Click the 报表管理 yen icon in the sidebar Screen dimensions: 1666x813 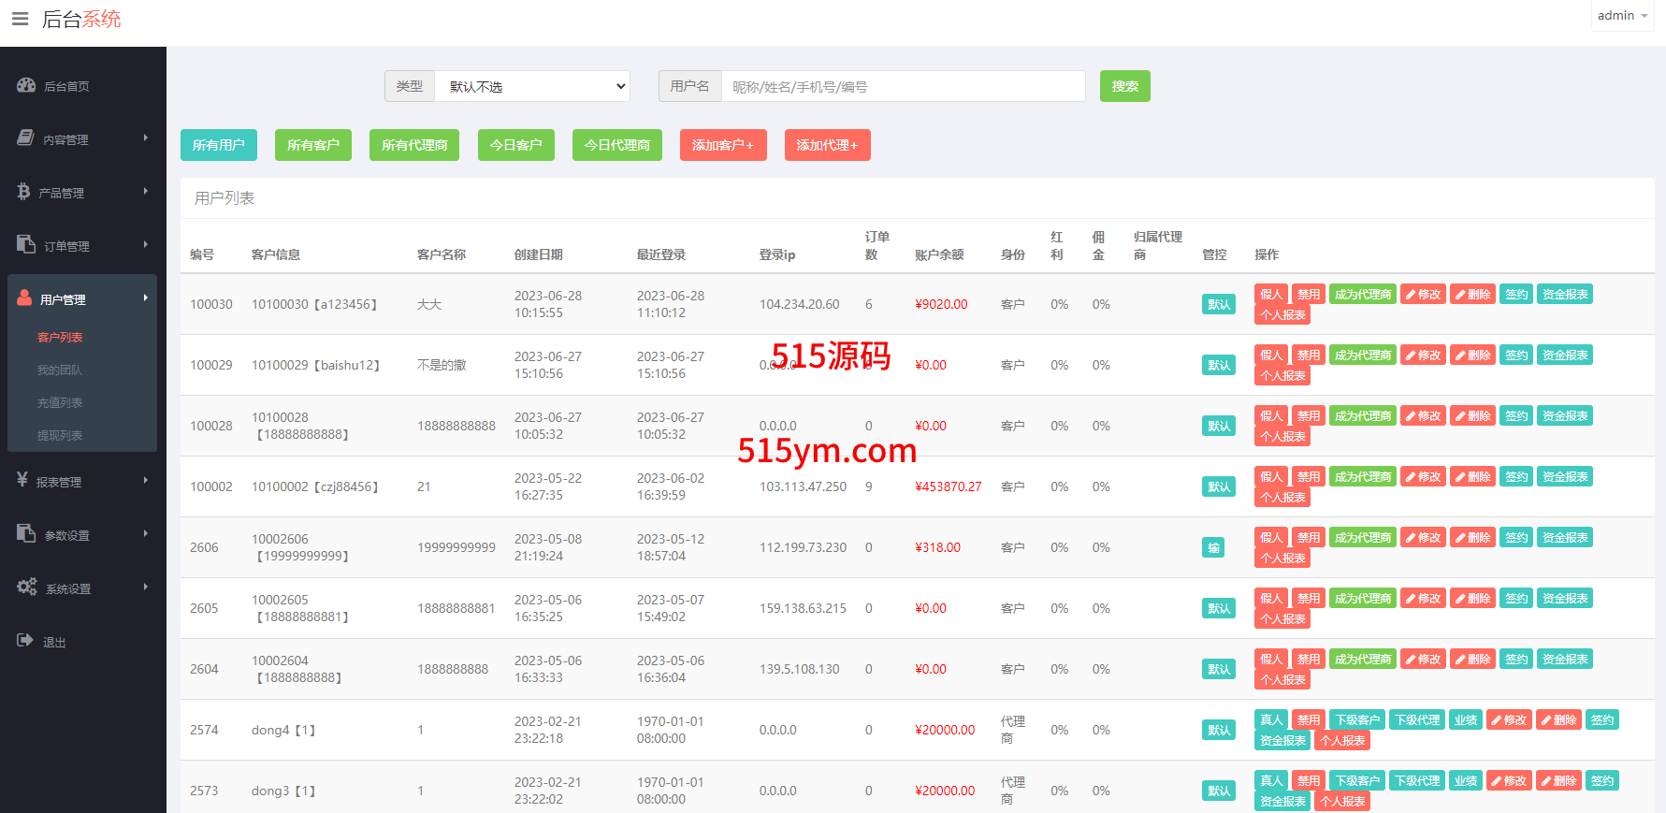click(22, 480)
